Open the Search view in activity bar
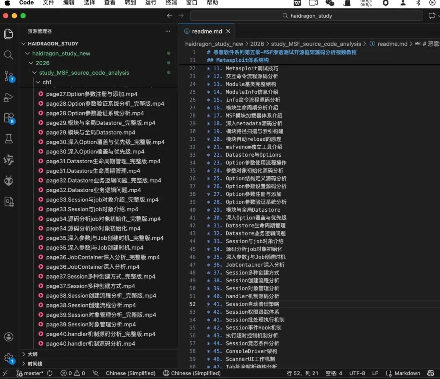Image resolution: width=440 pixels, height=379 pixels. pyautogui.click(x=9, y=55)
